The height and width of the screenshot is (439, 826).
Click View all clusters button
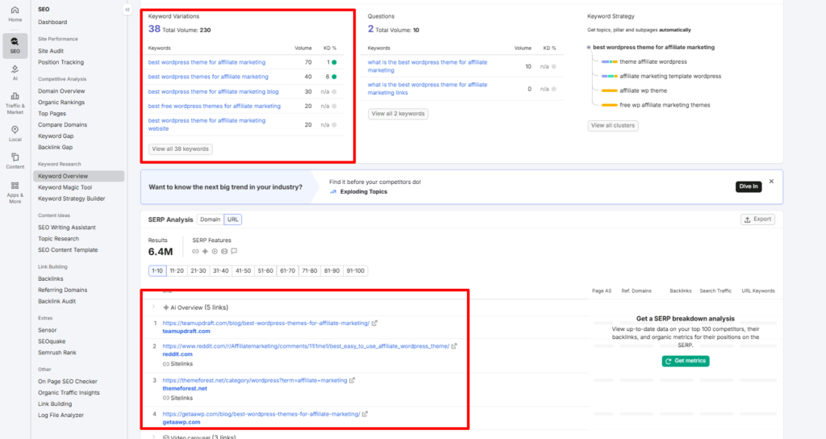pyautogui.click(x=613, y=125)
